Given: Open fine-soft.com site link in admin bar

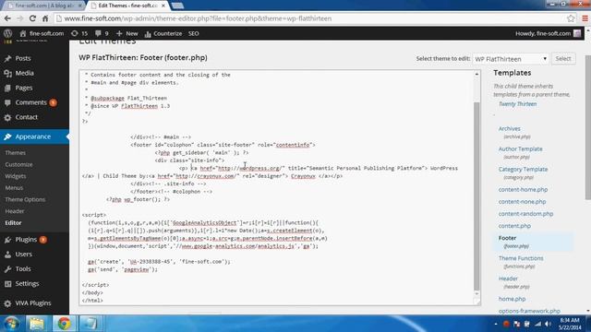Looking at the screenshot, I should click(42, 33).
